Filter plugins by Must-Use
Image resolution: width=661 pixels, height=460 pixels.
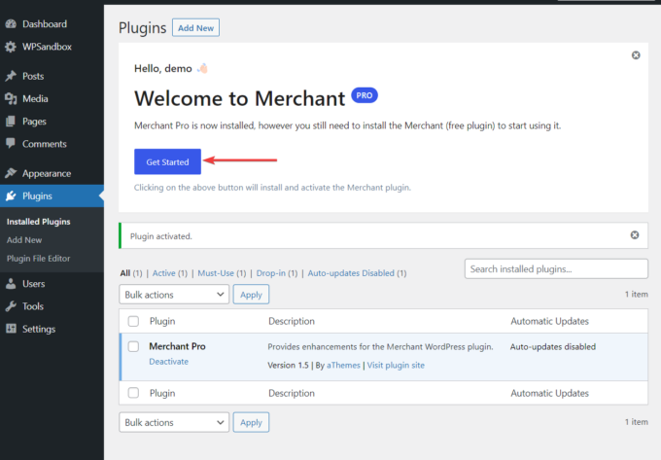point(216,273)
